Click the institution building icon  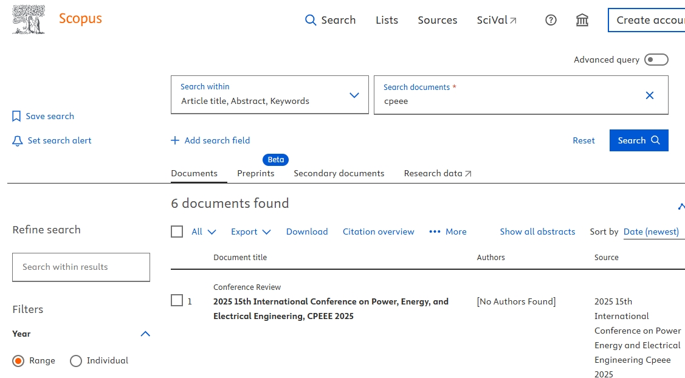point(582,20)
